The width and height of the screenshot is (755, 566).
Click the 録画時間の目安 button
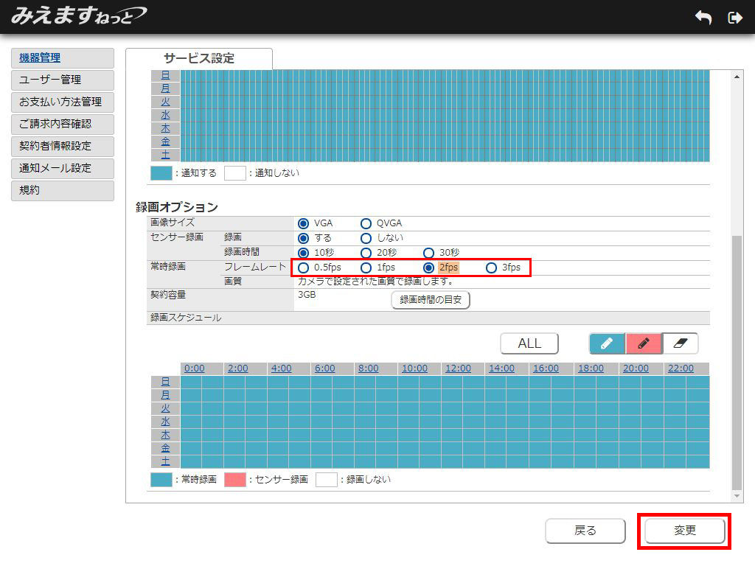pyautogui.click(x=431, y=300)
